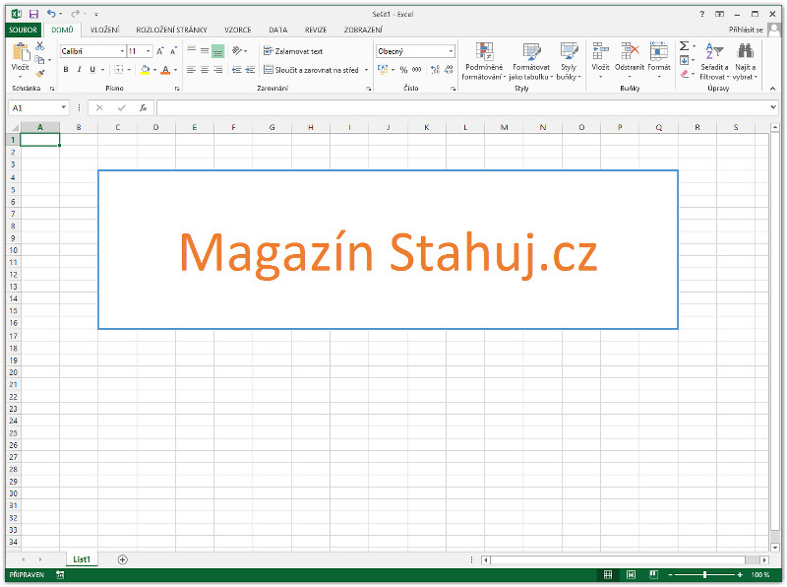This screenshot has width=787, height=587.
Task: Click the AutoSum sigma icon
Action: (x=684, y=46)
